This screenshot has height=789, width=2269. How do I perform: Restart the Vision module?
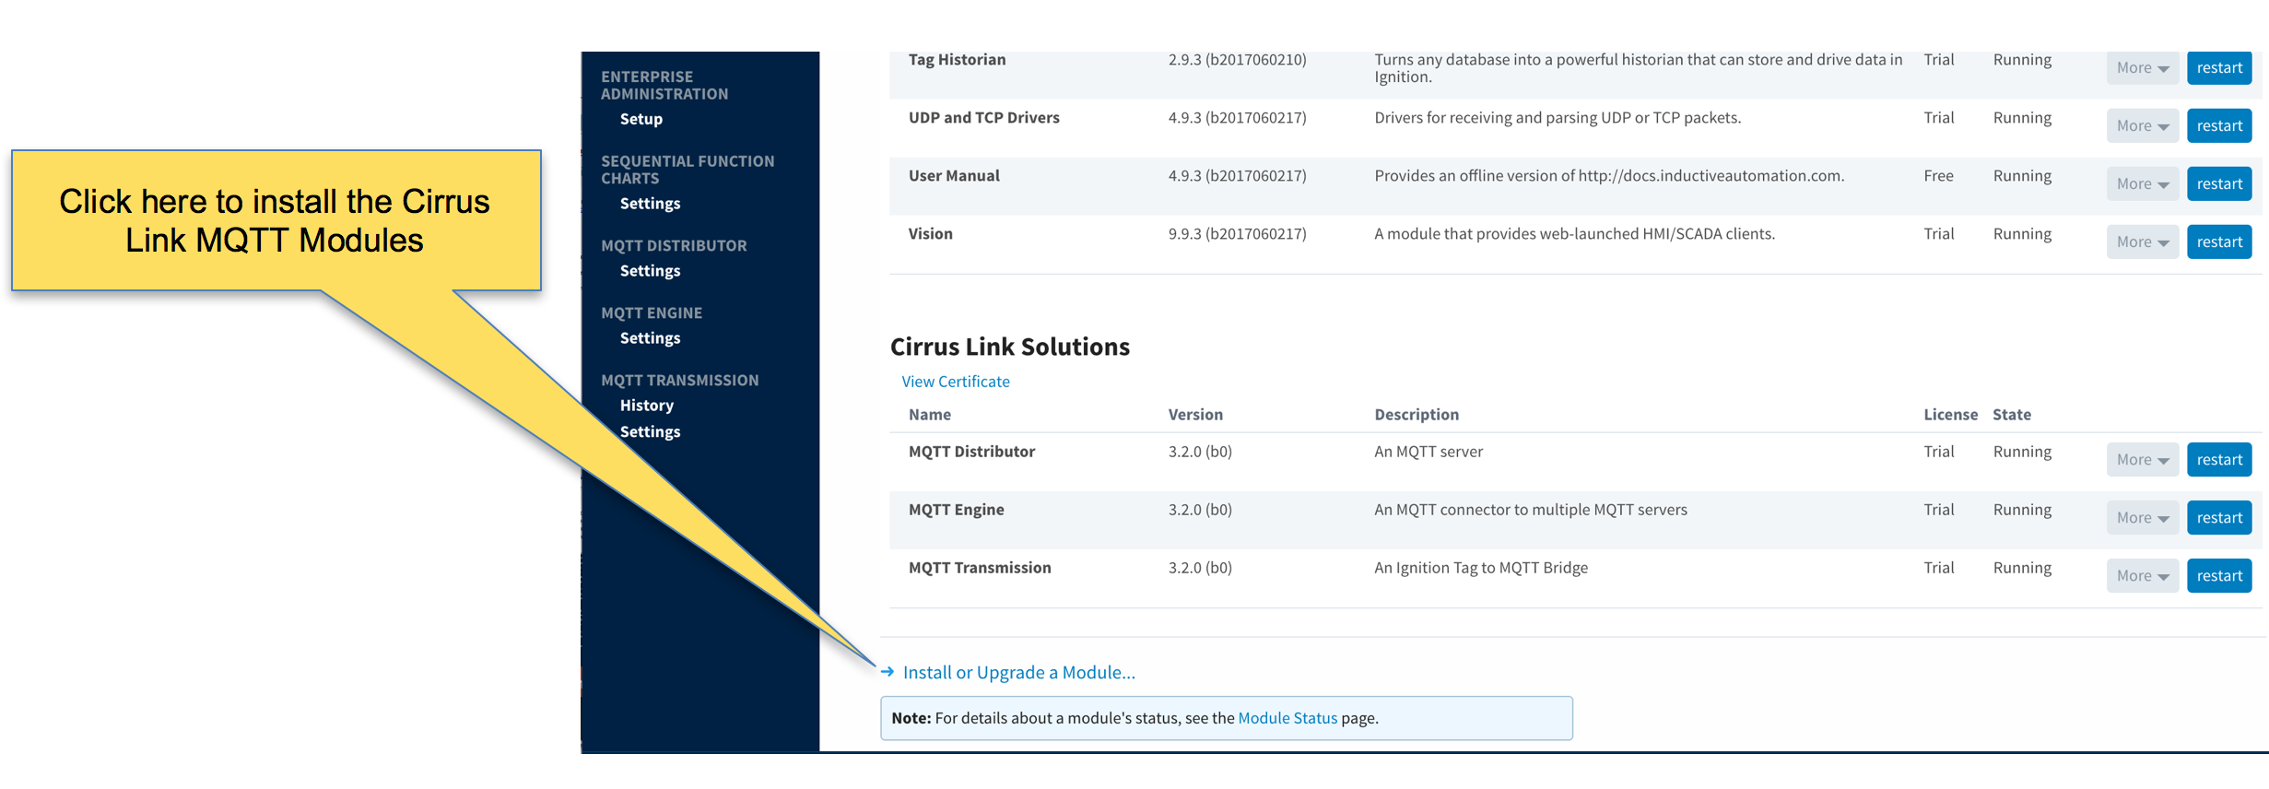tap(2219, 242)
